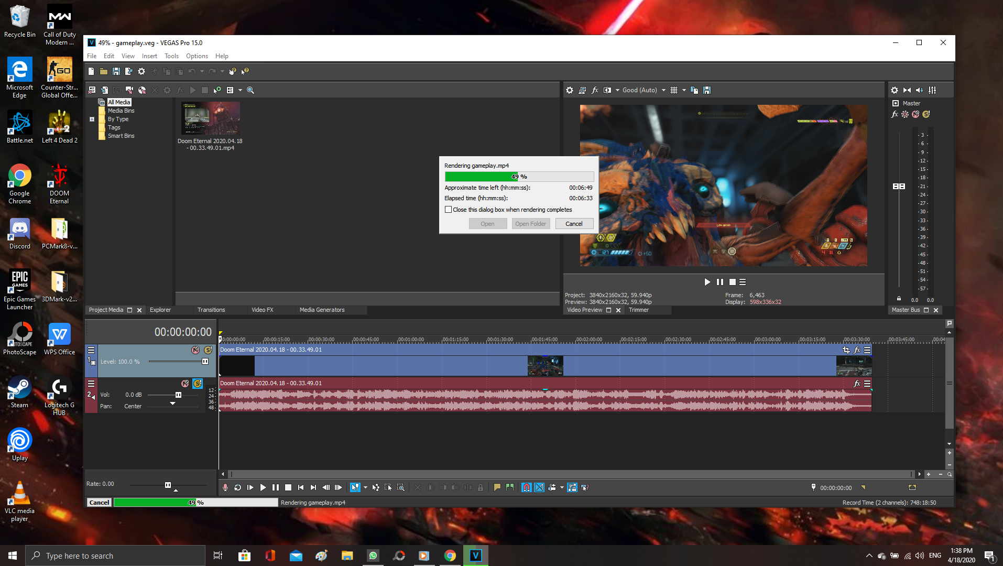Open Master FX button under Master label
The image size is (1003, 566).
pyautogui.click(x=895, y=114)
